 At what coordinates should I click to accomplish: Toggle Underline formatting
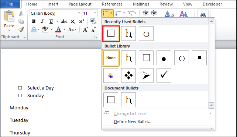click(x=51, y=21)
